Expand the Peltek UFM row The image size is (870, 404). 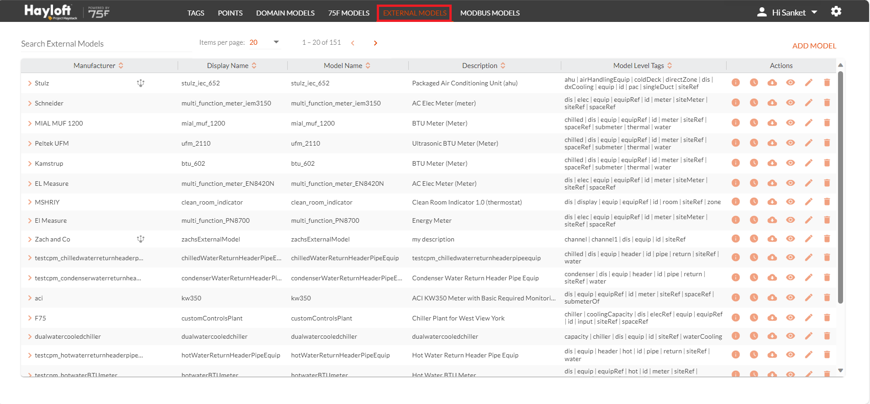click(30, 143)
